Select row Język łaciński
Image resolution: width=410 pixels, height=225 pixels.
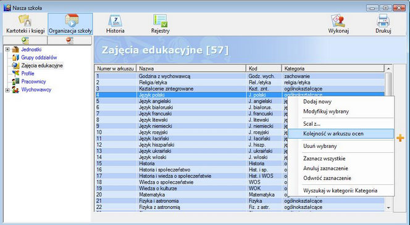point(191,139)
